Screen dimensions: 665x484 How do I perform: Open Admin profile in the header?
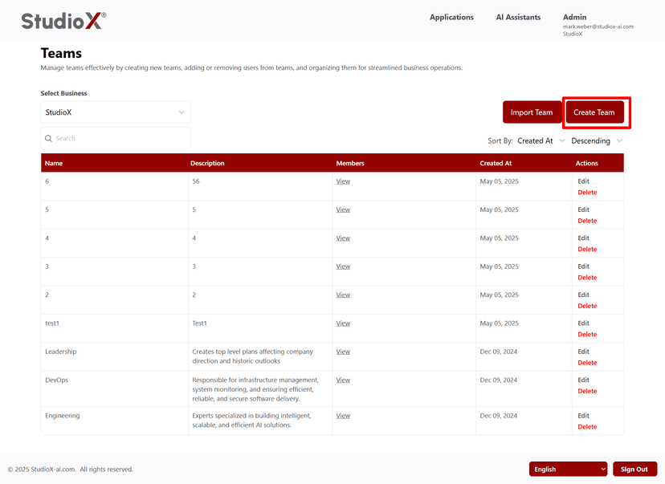click(574, 17)
